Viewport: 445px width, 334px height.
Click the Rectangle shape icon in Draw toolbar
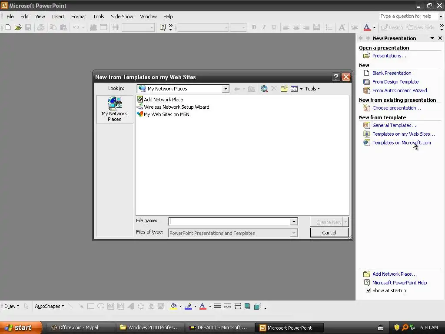point(90,306)
